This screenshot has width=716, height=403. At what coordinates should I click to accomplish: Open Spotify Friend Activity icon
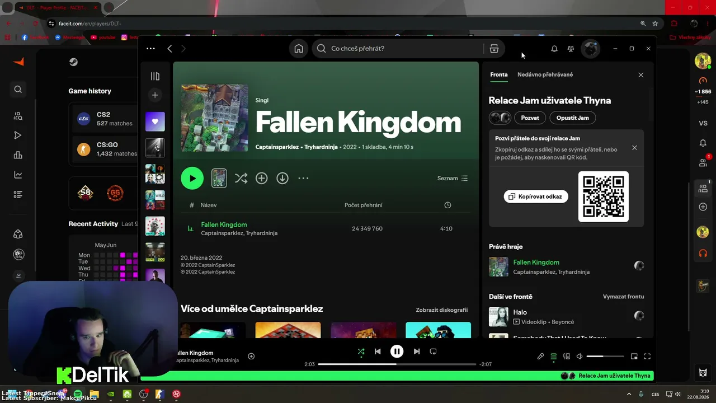pos(571,49)
